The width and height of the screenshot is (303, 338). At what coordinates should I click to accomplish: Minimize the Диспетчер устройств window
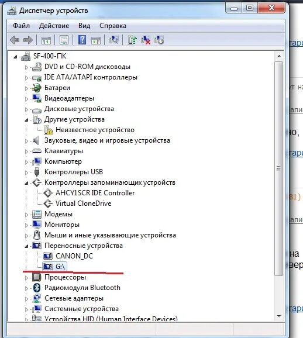pyautogui.click(x=234, y=8)
